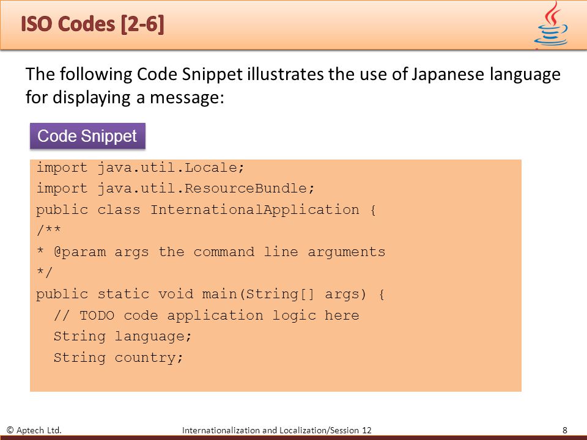Click footer 'Internationalization and Localization/Session 12'
Image resolution: width=587 pixels, height=440 pixels.
(x=276, y=430)
